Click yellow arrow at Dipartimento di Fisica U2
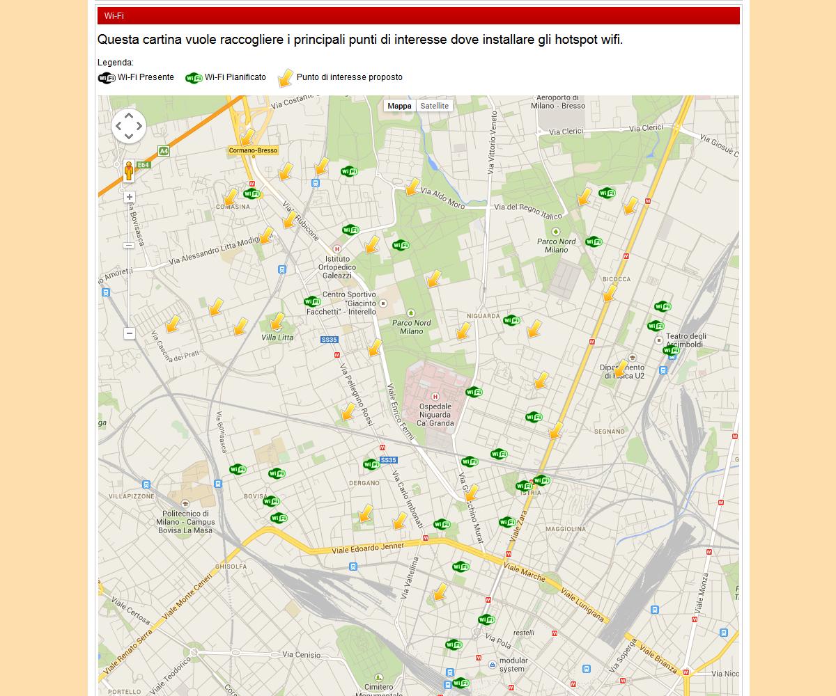Image resolution: width=836 pixels, height=696 pixels. pyautogui.click(x=619, y=370)
